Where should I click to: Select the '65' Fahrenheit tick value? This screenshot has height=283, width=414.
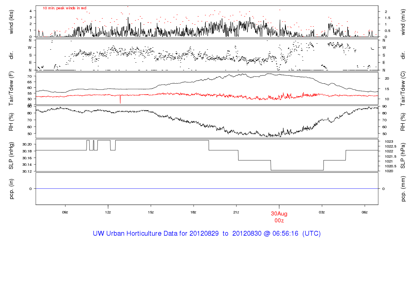[30, 82]
